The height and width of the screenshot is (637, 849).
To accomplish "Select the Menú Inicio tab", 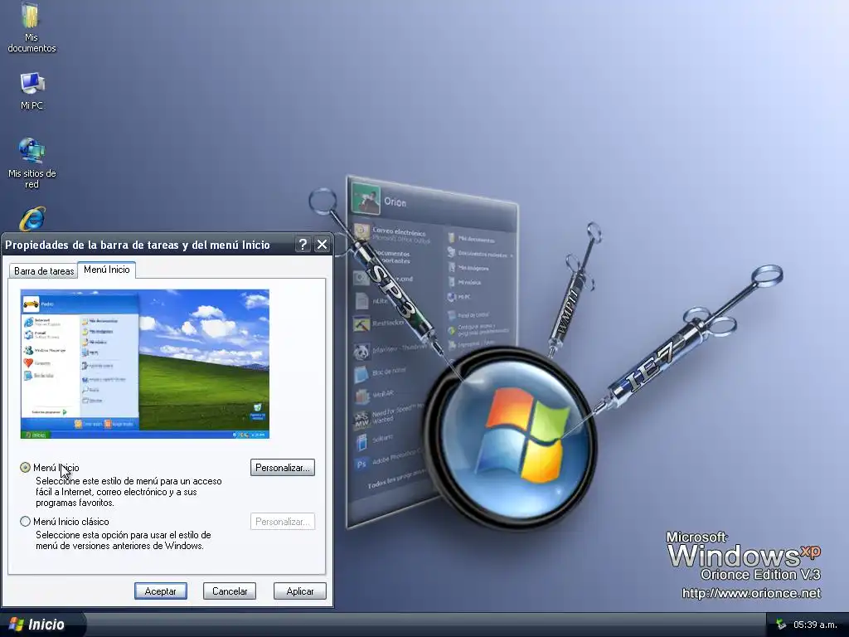I will pyautogui.click(x=107, y=270).
